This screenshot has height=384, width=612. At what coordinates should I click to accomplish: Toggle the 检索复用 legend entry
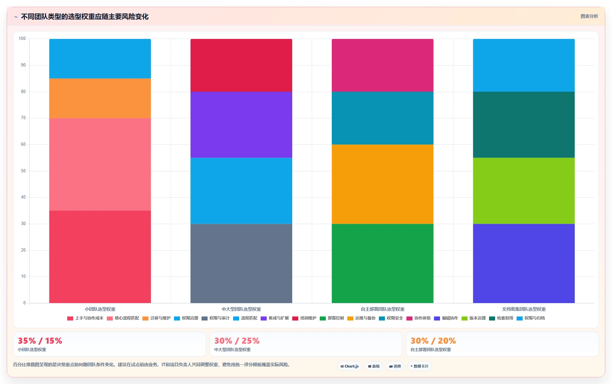pos(501,318)
